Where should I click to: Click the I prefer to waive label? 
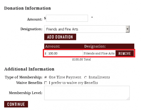73,83
